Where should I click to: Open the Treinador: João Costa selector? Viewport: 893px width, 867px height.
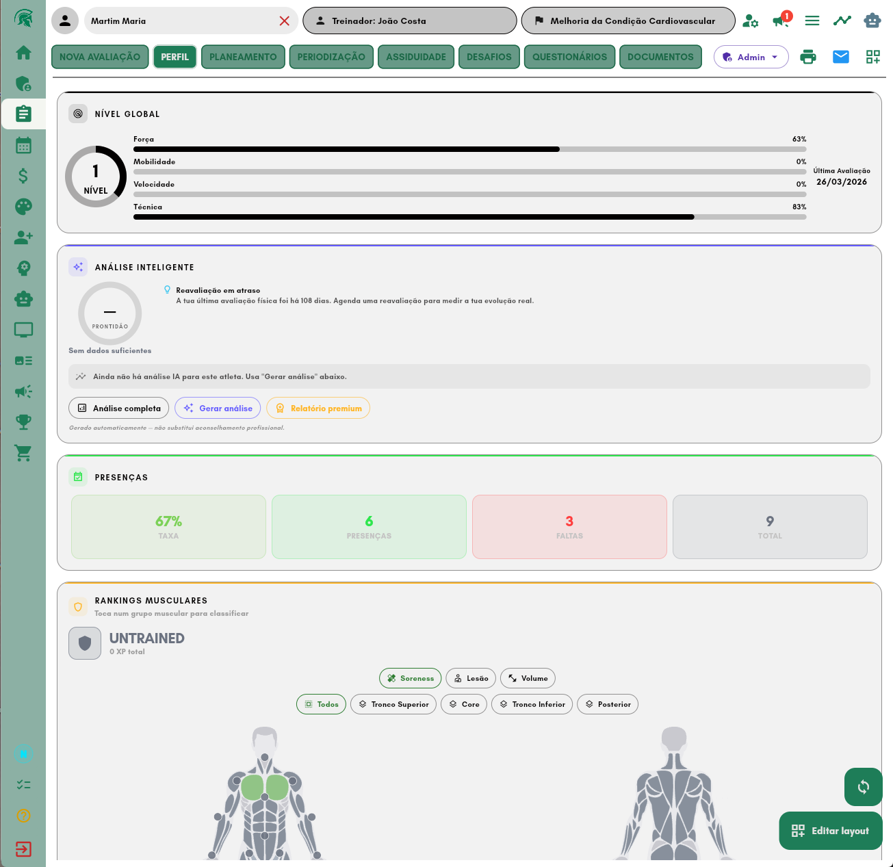tap(410, 21)
